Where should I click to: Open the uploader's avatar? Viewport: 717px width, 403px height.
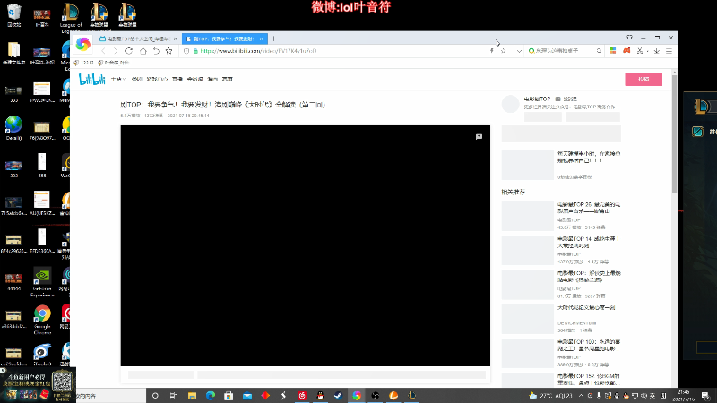pyautogui.click(x=510, y=104)
